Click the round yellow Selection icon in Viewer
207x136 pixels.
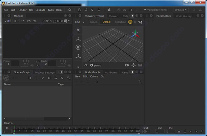(130, 22)
